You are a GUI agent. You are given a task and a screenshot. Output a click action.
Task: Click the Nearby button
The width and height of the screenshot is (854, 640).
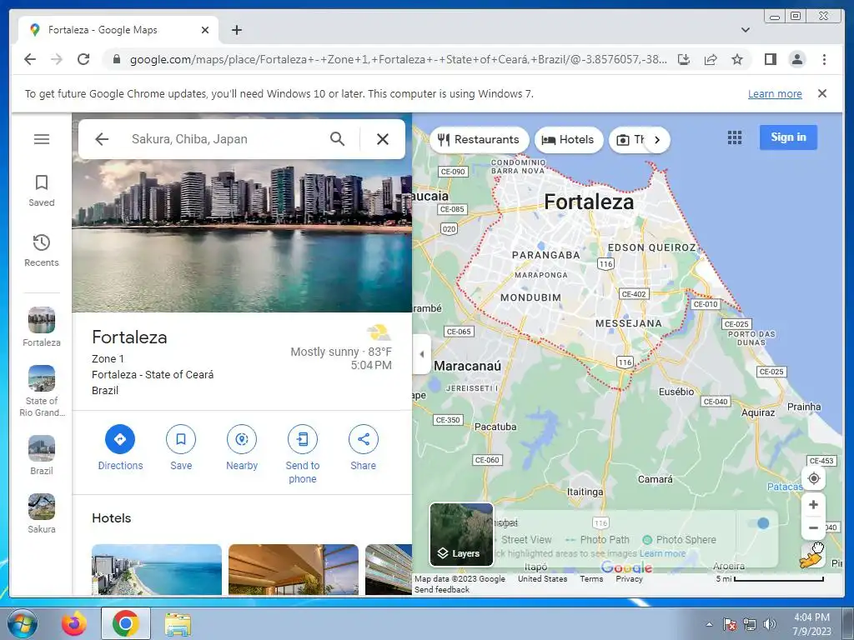tap(242, 447)
